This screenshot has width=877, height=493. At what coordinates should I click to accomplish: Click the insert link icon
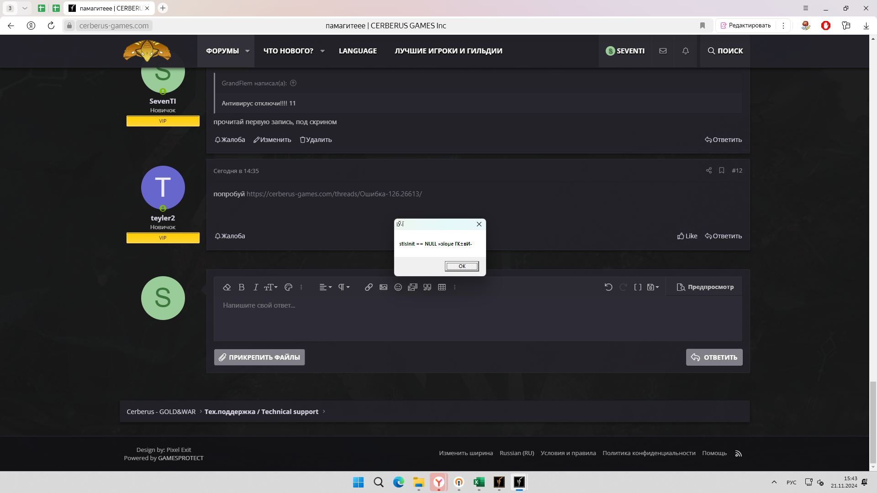(369, 287)
